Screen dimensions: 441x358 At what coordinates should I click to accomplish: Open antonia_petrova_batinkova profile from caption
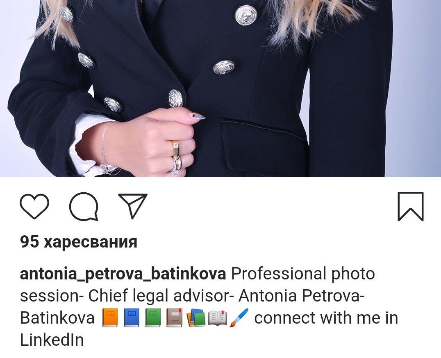coord(123,274)
